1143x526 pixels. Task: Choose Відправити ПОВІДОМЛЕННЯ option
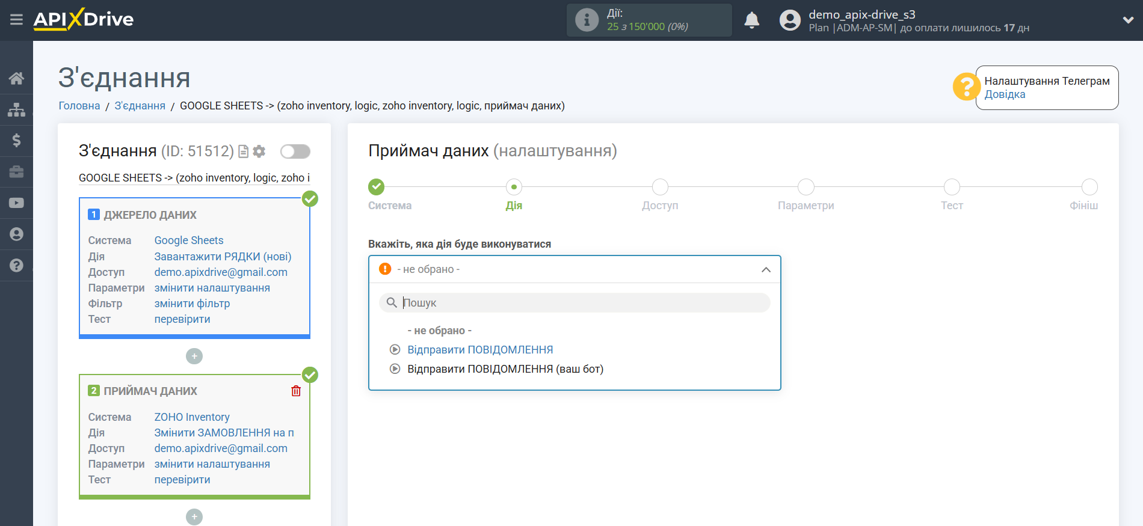pos(480,350)
